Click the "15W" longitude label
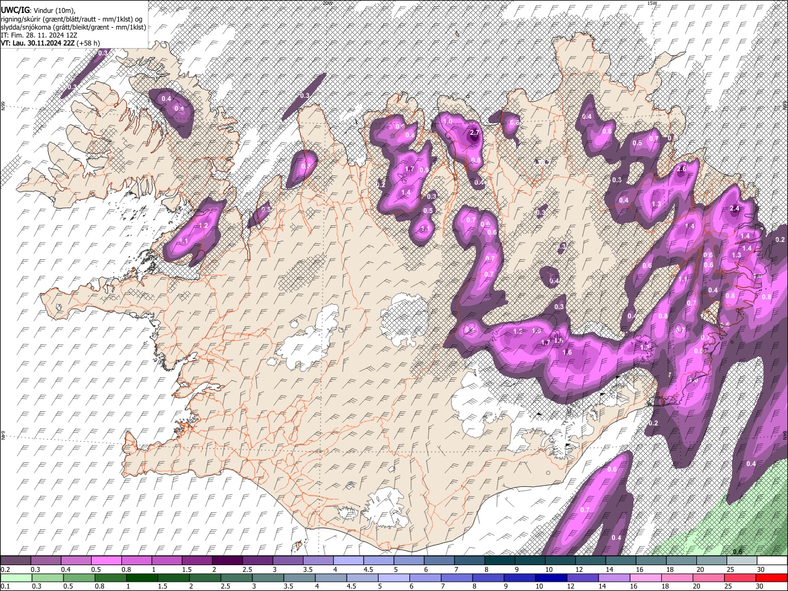 coord(652,3)
